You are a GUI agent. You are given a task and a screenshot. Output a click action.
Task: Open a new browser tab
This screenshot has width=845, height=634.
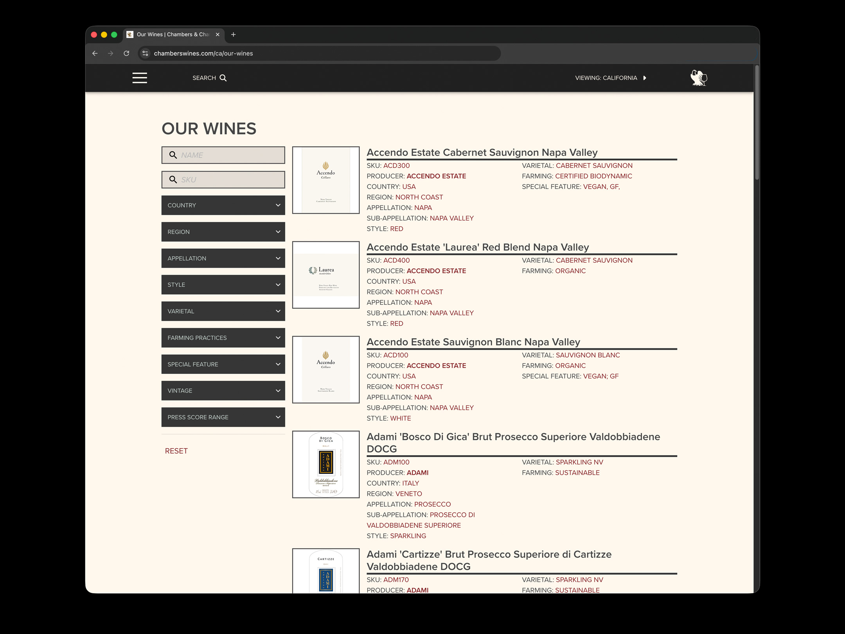(234, 34)
